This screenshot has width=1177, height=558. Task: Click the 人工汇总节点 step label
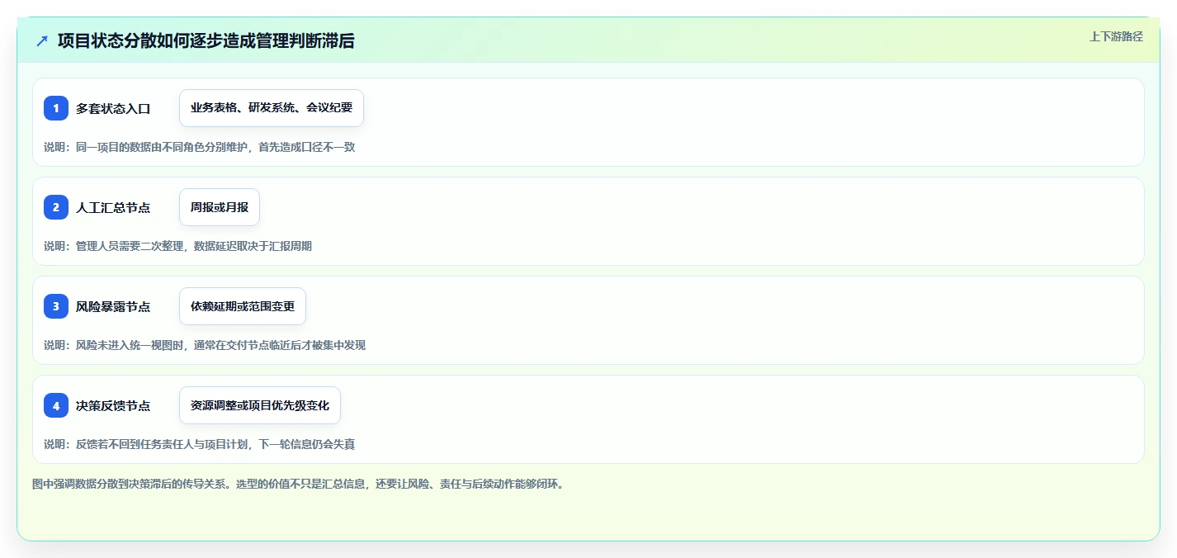coord(113,207)
